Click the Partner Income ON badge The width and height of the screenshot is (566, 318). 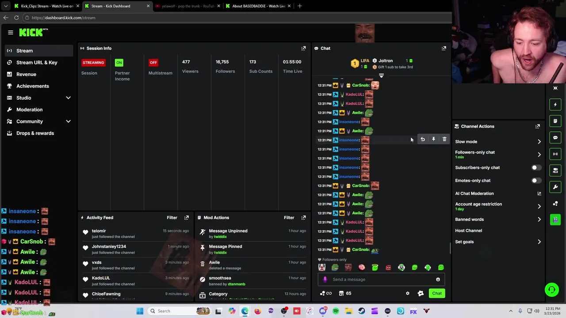[119, 63]
